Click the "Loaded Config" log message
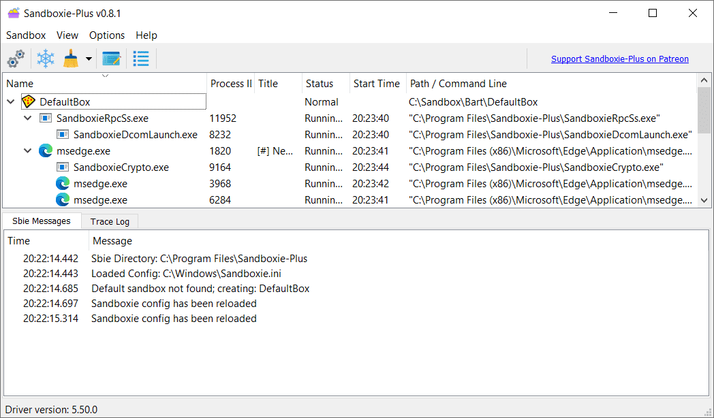Screen dimensions: 714x418 point(186,274)
